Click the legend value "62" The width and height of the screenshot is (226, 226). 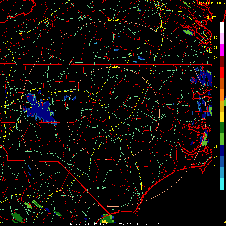pyautogui.click(x=216, y=38)
